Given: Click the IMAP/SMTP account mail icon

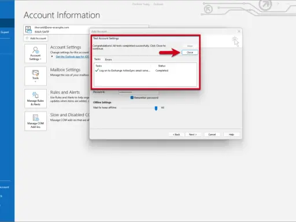Looking at the screenshot, I should click(28, 29).
